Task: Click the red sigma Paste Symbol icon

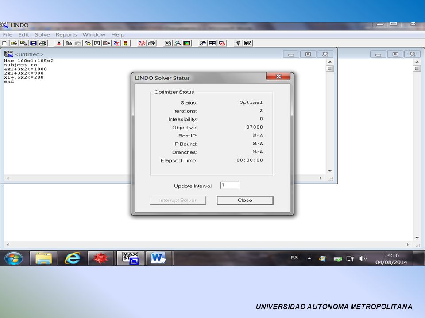Action: [x=116, y=43]
